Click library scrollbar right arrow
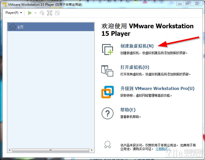The height and width of the screenshot is (160, 205). tap(92, 150)
